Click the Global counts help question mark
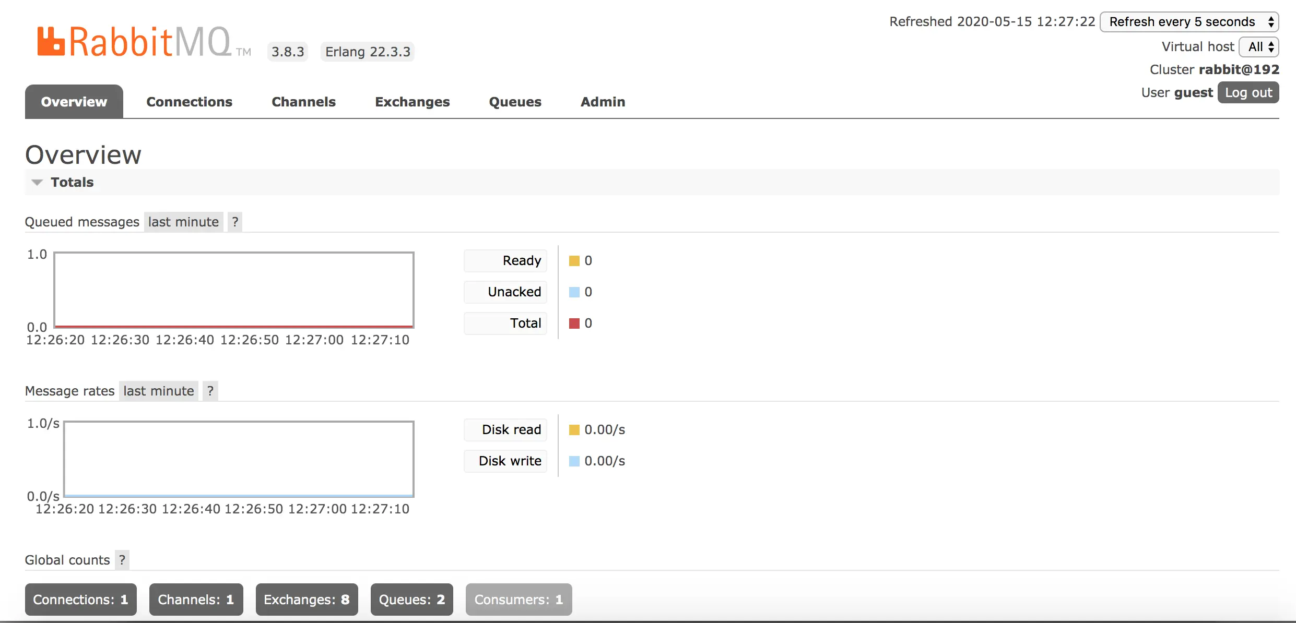 [x=122, y=560]
